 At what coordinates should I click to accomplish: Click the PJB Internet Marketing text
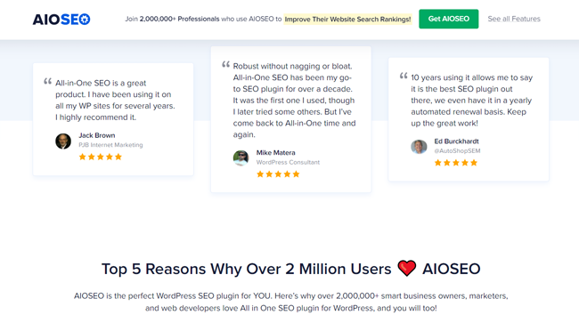click(110, 145)
